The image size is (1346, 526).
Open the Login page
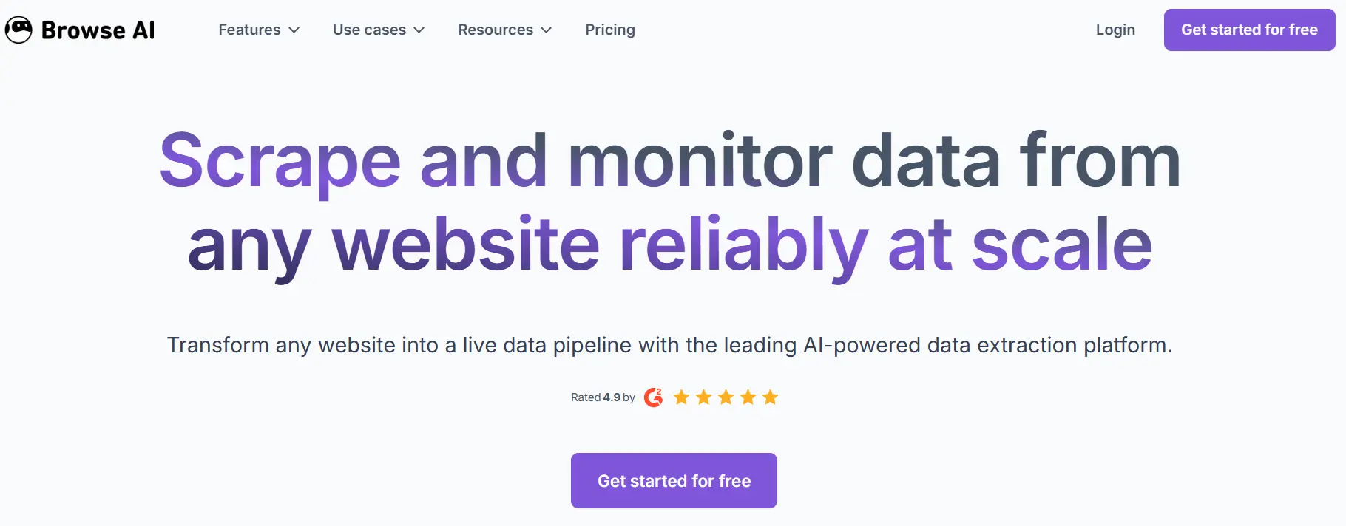pos(1115,30)
